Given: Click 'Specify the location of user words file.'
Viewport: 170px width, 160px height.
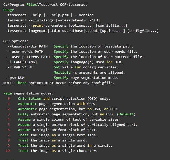Looking at the screenshot, I should pos(95,52).
